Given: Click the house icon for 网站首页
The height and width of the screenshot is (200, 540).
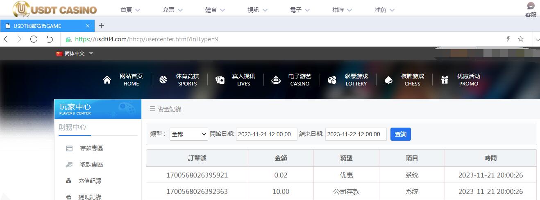Looking at the screenshot, I should click(x=107, y=80).
